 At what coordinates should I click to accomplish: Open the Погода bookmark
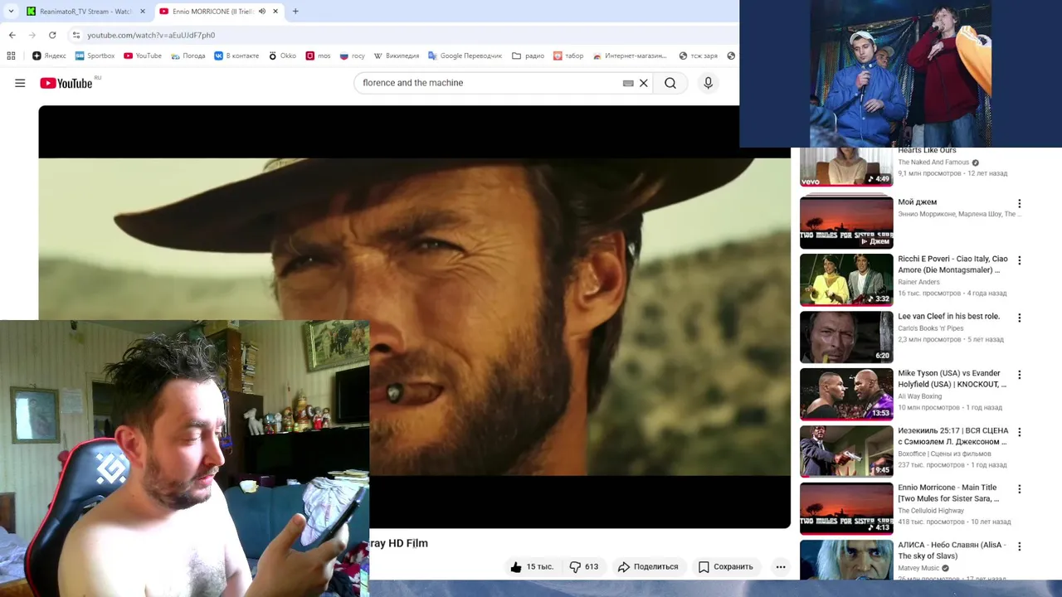[x=188, y=56]
